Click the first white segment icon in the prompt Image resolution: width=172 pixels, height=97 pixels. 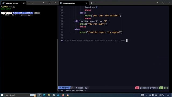[3, 13]
